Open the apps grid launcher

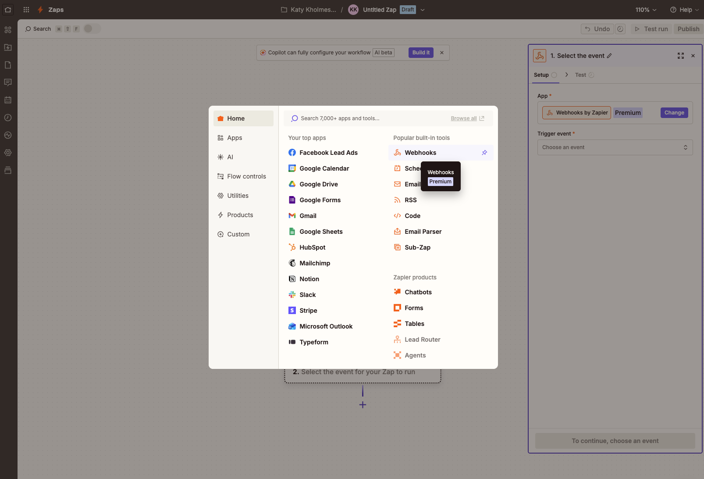pyautogui.click(x=26, y=10)
